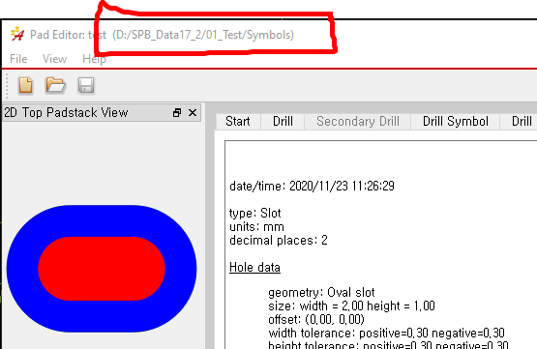The height and width of the screenshot is (349, 537).
Task: Click the Save disk icon
Action: tap(85, 85)
